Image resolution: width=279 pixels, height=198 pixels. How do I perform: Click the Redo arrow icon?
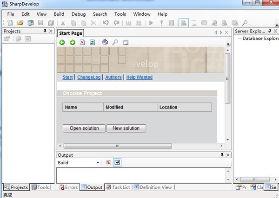(x=117, y=23)
